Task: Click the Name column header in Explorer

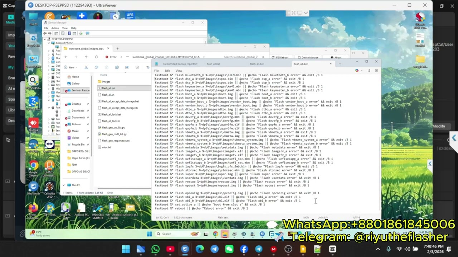Action: pos(104,75)
